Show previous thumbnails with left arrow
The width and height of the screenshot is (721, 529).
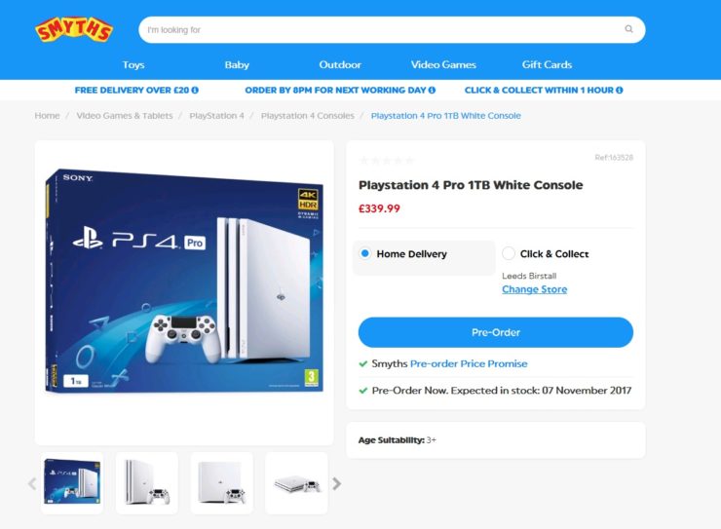(x=32, y=483)
